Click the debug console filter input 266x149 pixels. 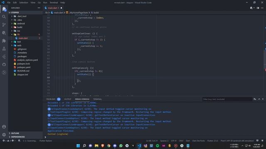pos(227,99)
